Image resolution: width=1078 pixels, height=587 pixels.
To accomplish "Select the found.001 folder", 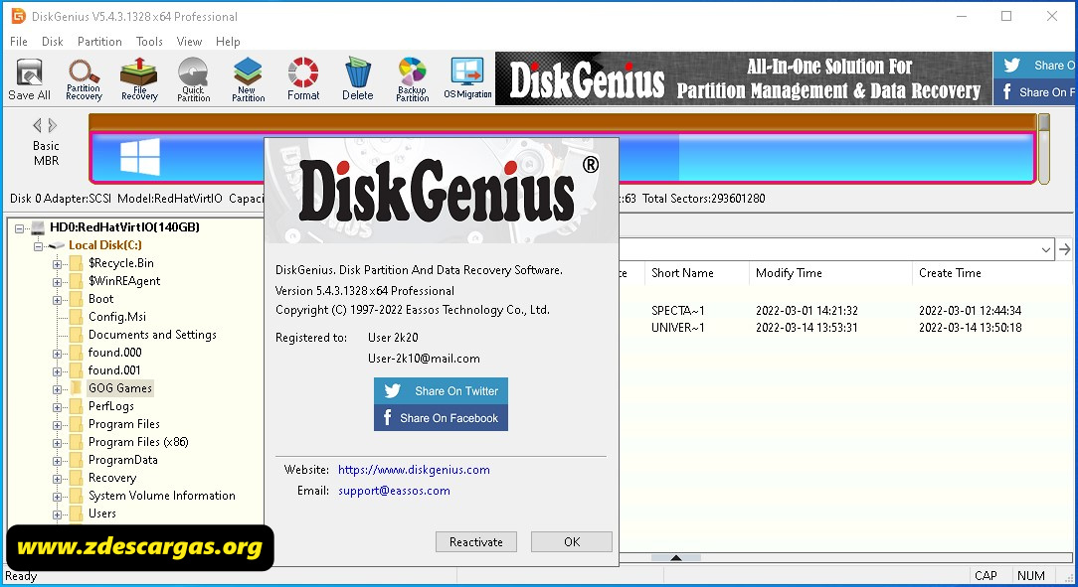I will click(114, 370).
